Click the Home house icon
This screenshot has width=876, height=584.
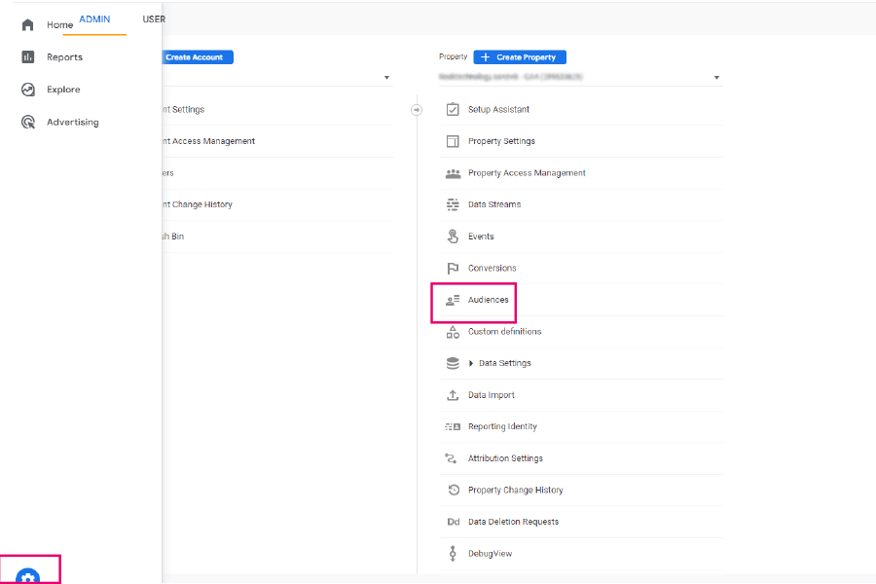pyautogui.click(x=28, y=25)
